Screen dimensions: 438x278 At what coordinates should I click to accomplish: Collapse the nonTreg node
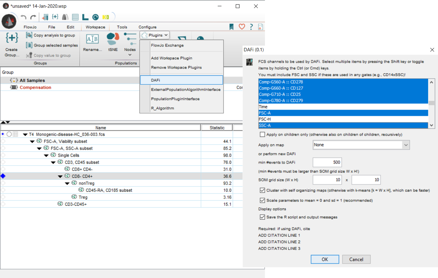tap(67, 184)
